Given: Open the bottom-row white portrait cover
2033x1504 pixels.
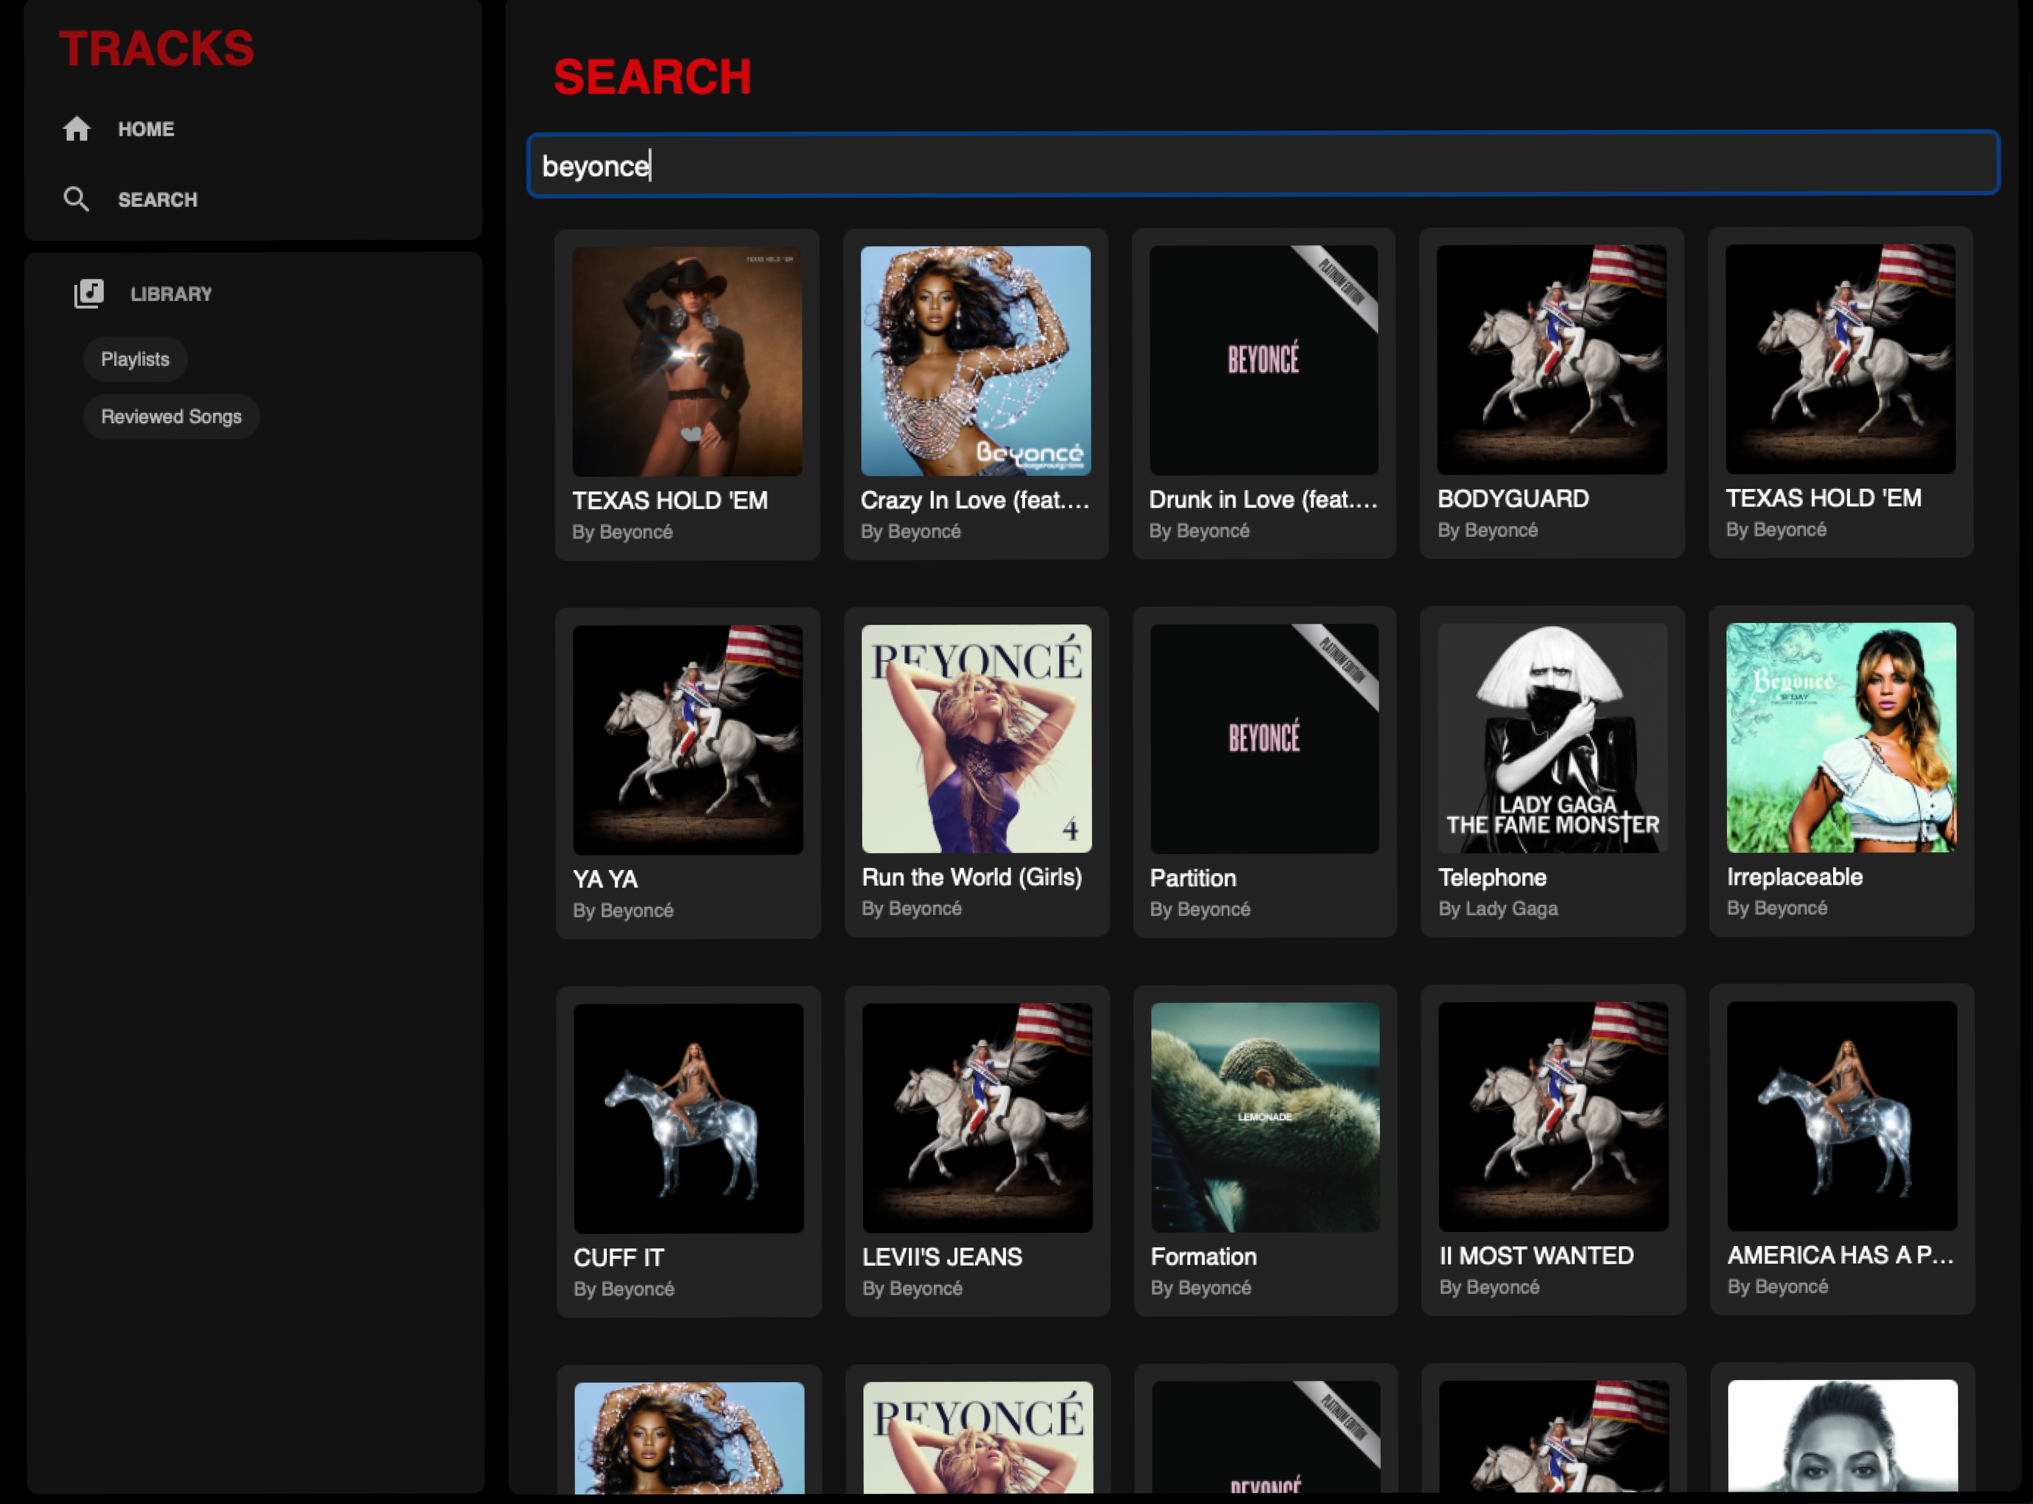Looking at the screenshot, I should (1843, 1437).
